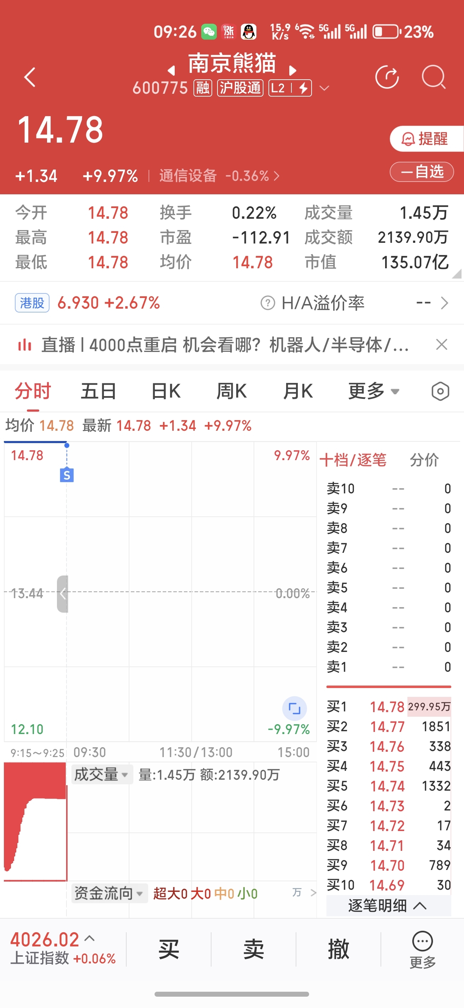
Task: Open 直播 4000点重启 banner
Action: (225, 345)
